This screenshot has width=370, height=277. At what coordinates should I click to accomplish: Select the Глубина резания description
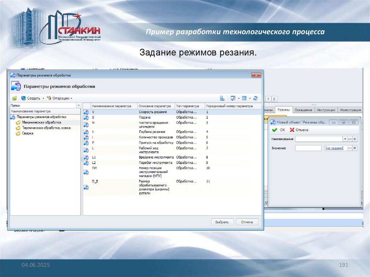pos(152,132)
